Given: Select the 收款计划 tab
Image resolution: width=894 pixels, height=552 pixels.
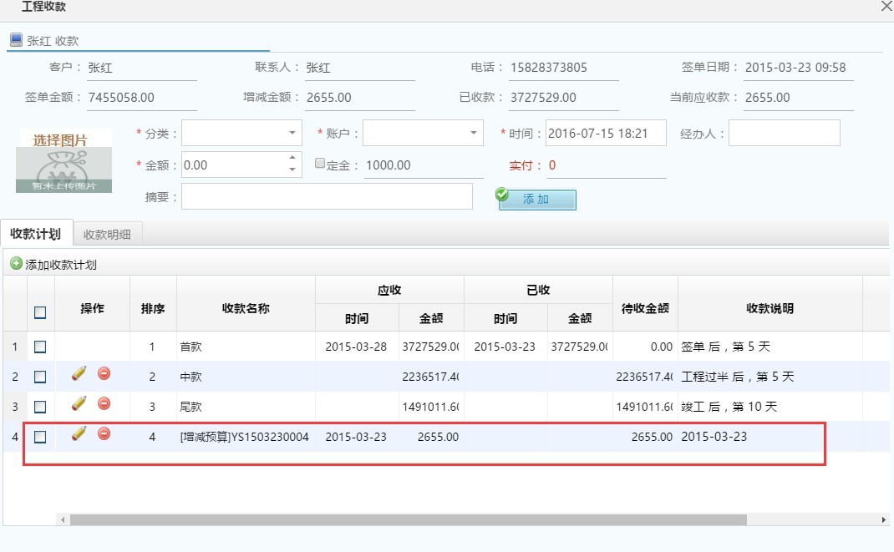Looking at the screenshot, I should pyautogui.click(x=35, y=234).
